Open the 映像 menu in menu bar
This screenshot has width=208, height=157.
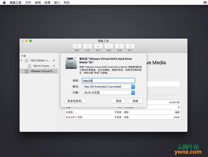(47, 2)
